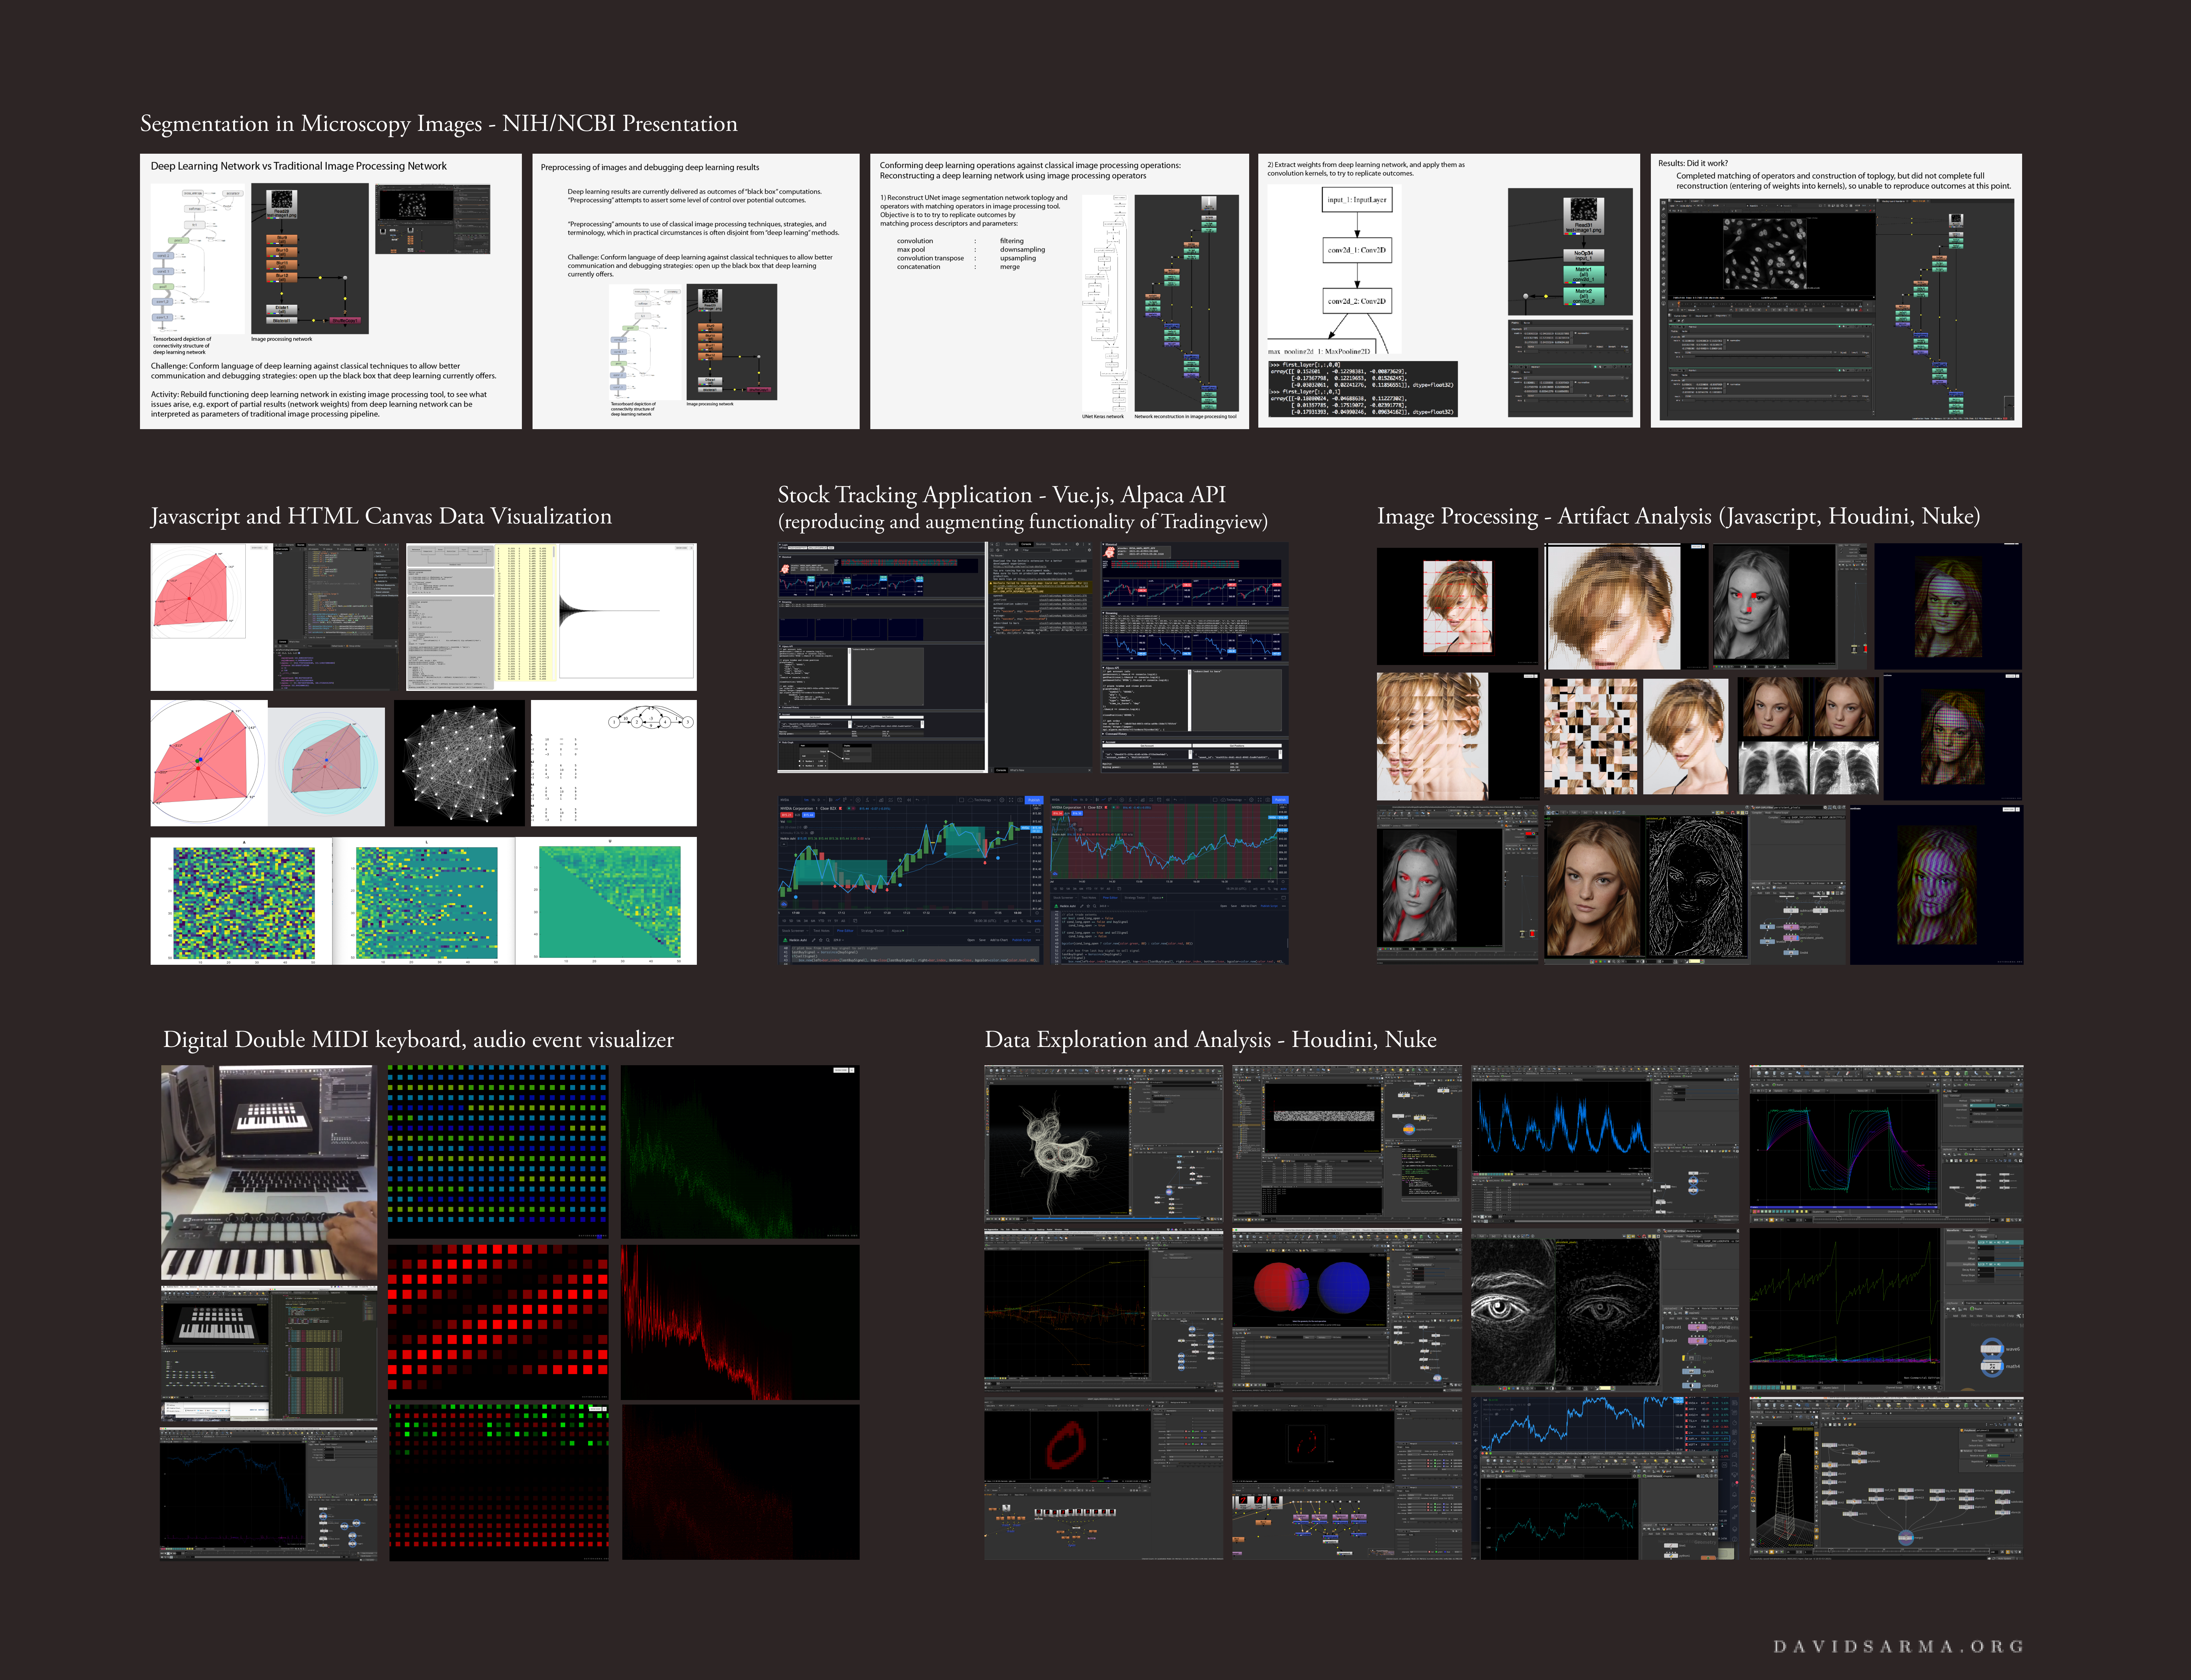The image size is (2191, 1680).
Task: Click snapshot camera icon in left NVDA chart
Action: tap(1020, 800)
